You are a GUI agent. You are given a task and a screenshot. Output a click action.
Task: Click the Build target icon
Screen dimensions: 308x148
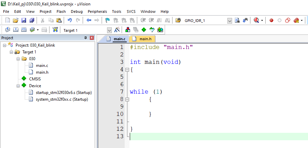16,30
